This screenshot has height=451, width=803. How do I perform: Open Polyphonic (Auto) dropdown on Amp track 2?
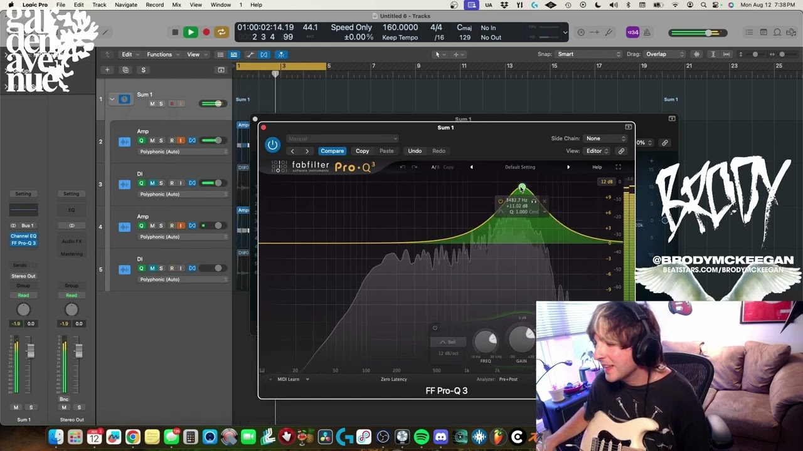(183, 152)
